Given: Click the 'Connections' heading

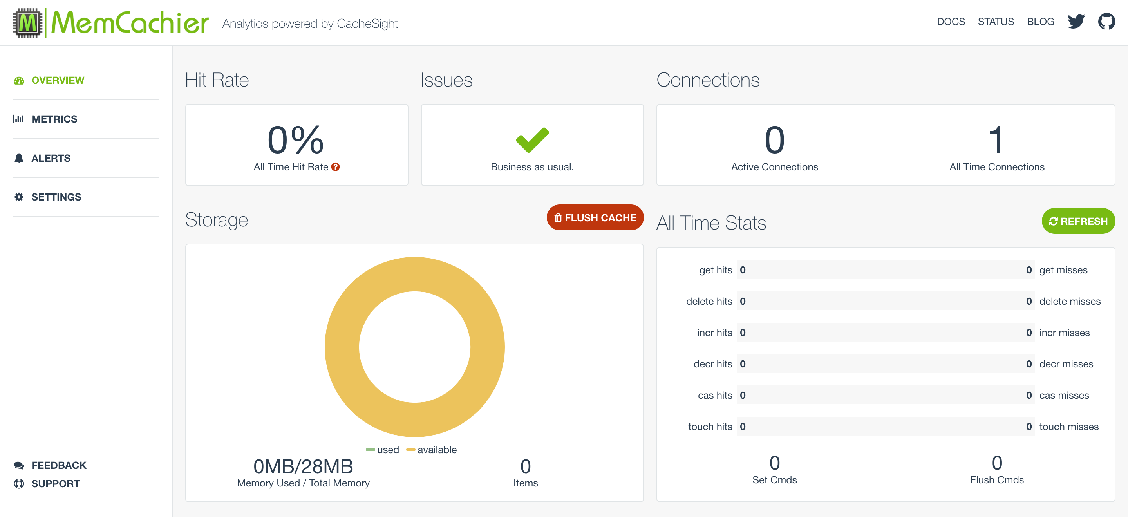Looking at the screenshot, I should point(708,80).
